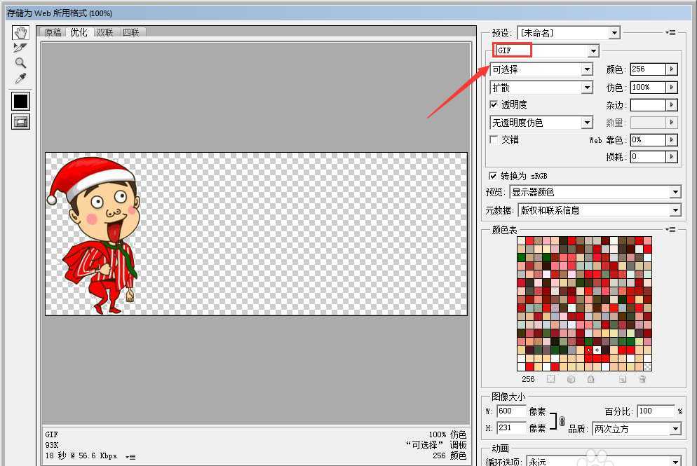697x466 pixels.
Task: Click the trash icon under color table
Action: tap(642, 379)
